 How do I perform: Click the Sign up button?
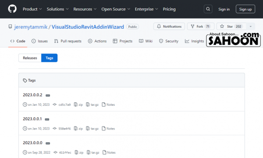(245, 9)
